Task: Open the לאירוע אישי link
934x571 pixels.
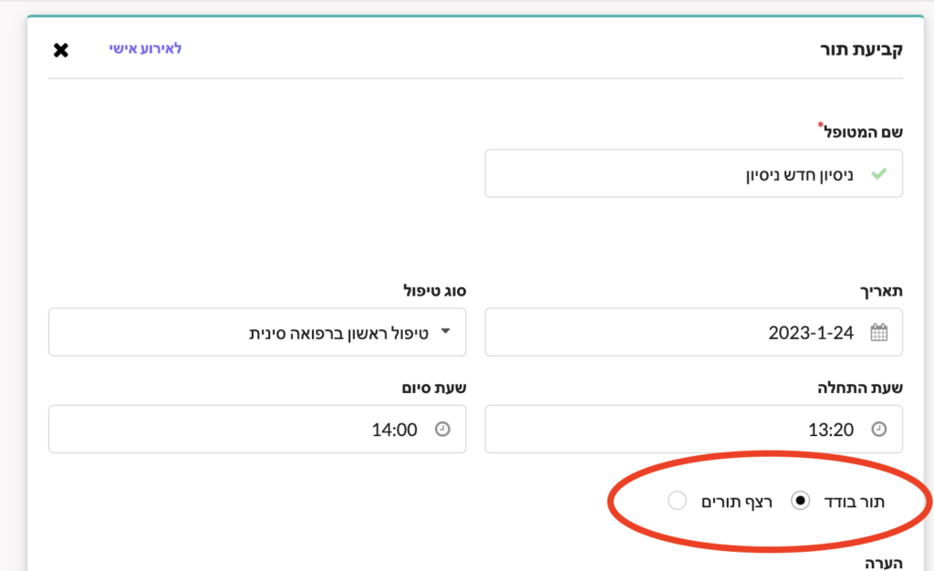Action: (145, 48)
